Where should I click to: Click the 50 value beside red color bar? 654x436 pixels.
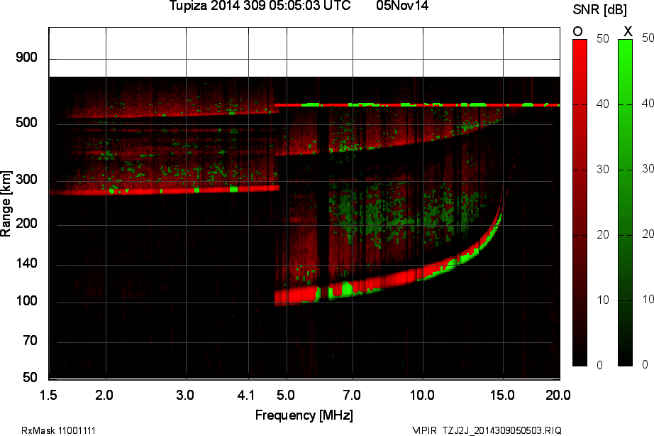(603, 38)
